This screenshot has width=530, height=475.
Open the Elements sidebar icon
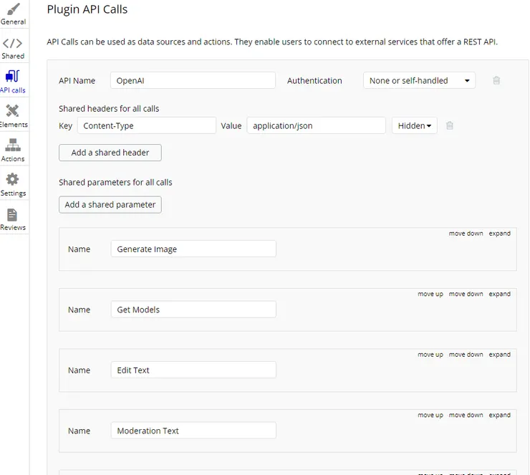(x=13, y=111)
